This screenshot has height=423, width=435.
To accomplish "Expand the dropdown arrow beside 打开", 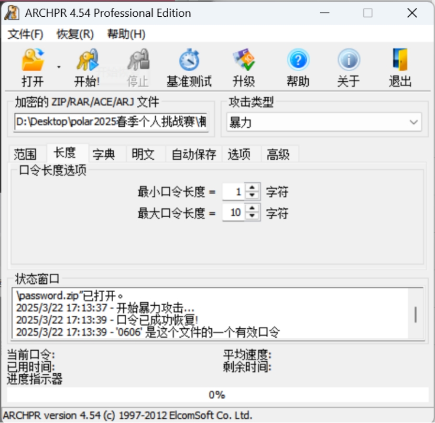I will 59,67.
